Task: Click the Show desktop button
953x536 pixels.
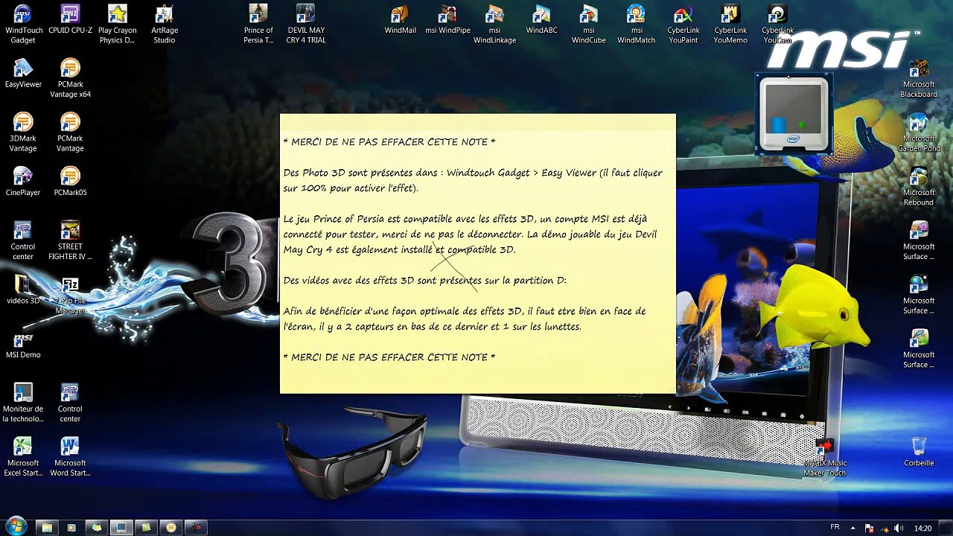Action: [947, 528]
